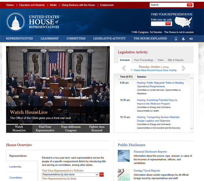Select the Fighter Aces Honored slide tab
Screen dimensions: 204x181
pos(97,129)
